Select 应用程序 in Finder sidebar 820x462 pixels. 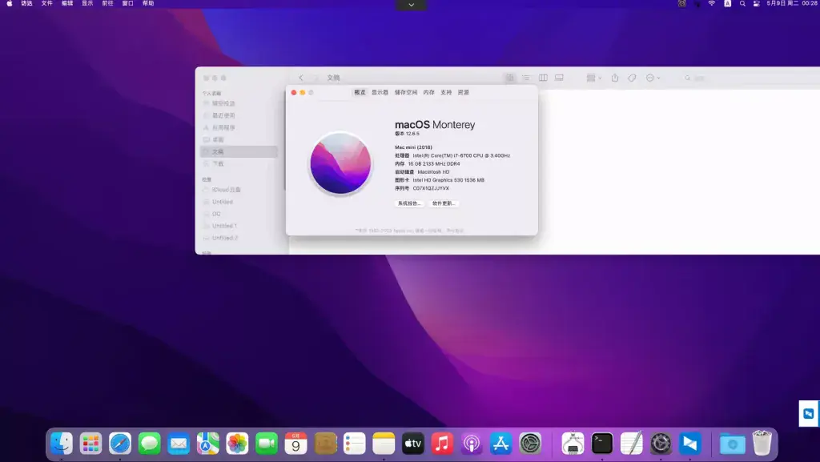click(239, 127)
